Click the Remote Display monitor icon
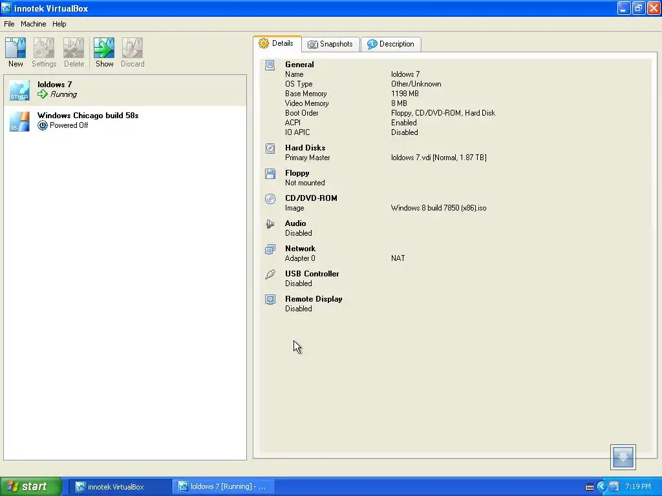Viewport: 662px width, 496px height. 270,300
